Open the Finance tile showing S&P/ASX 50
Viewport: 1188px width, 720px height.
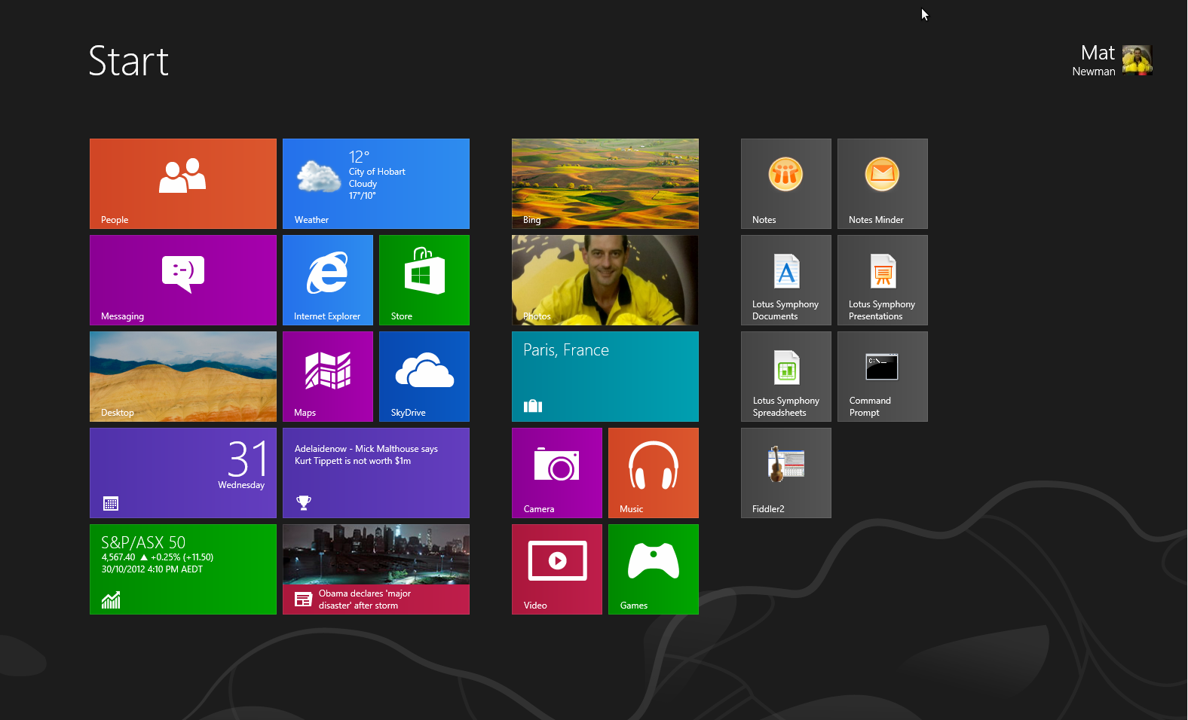[183, 569]
